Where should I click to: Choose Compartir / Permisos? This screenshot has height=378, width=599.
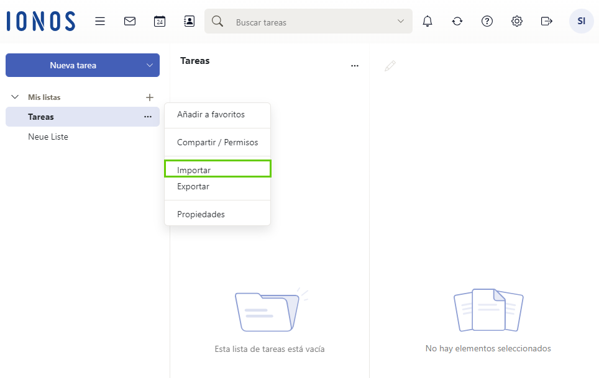tap(217, 142)
